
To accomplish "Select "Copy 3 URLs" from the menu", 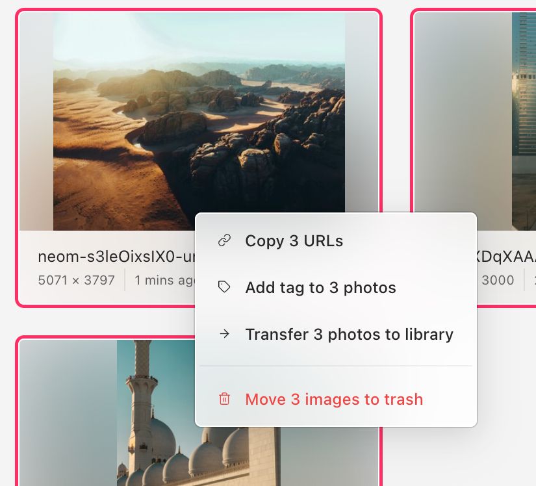I will point(294,240).
